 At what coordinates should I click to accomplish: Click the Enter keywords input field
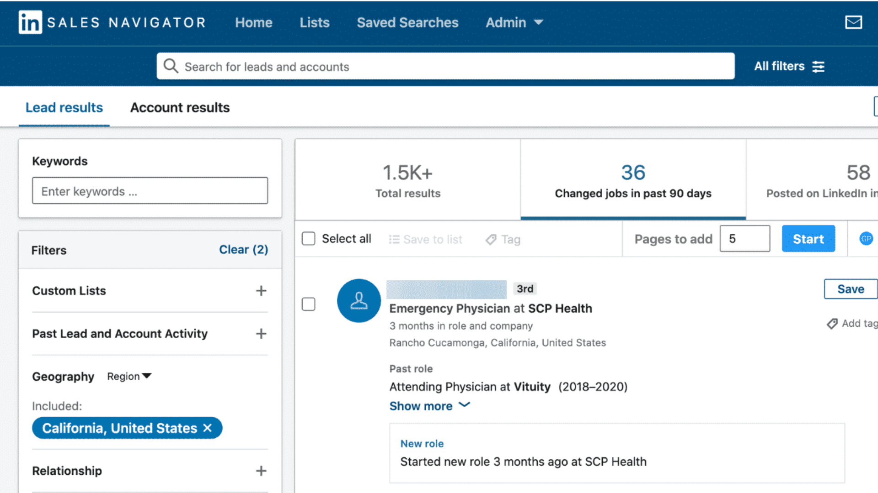click(x=150, y=191)
